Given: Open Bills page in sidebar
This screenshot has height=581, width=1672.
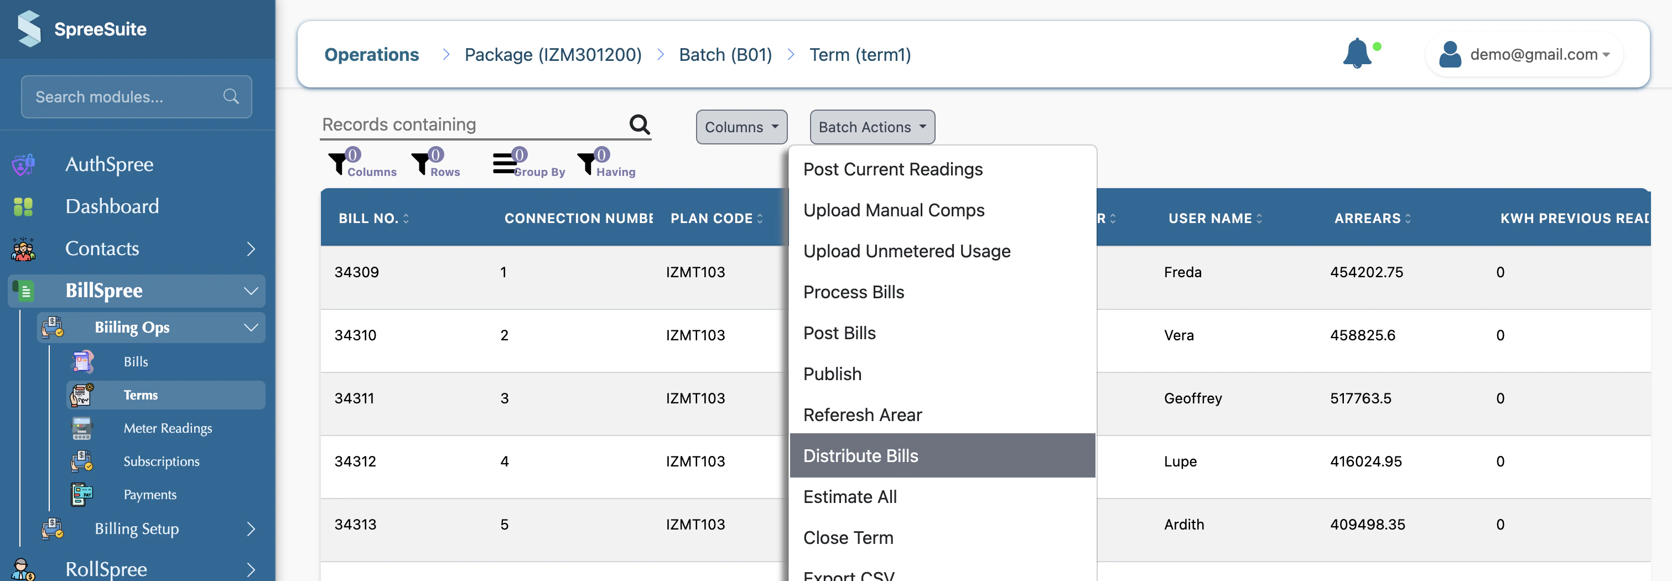Looking at the screenshot, I should 136,361.
